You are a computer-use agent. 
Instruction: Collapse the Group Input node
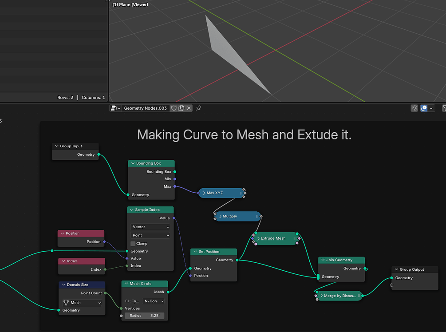click(57, 146)
